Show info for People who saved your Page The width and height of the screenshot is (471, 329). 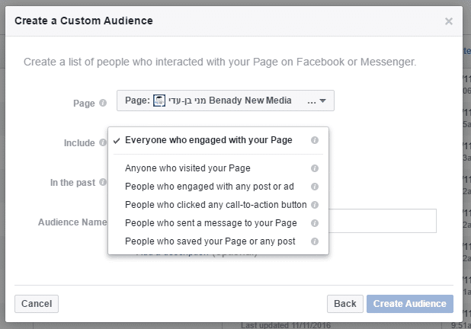[315, 241]
